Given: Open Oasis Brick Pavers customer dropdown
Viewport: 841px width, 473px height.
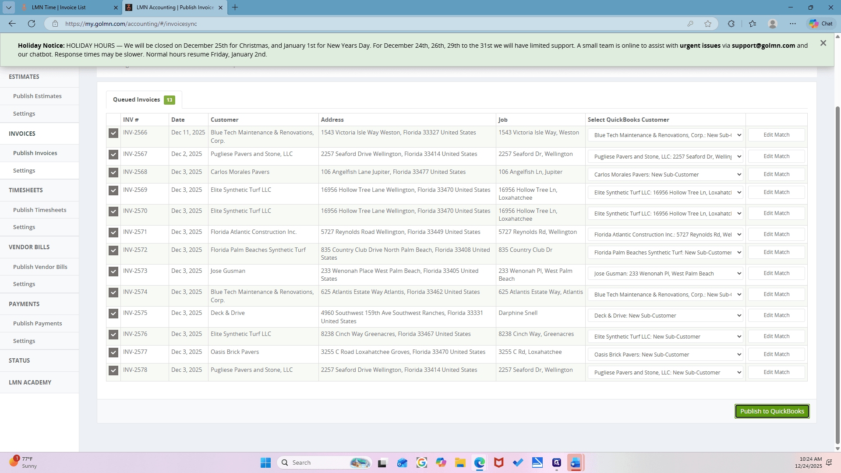Looking at the screenshot, I should tap(665, 354).
